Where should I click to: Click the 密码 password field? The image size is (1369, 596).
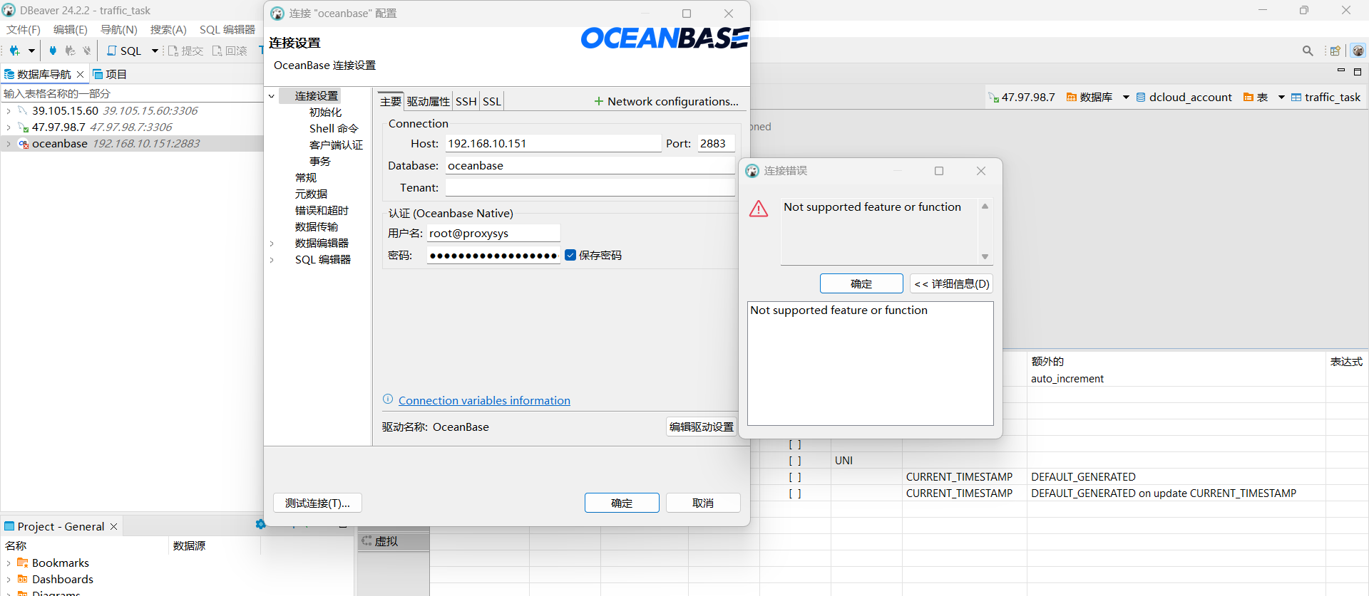pyautogui.click(x=493, y=256)
